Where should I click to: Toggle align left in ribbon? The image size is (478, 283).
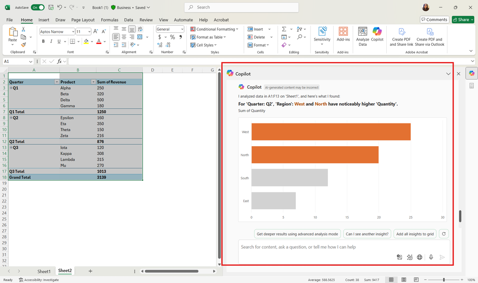coord(116,37)
